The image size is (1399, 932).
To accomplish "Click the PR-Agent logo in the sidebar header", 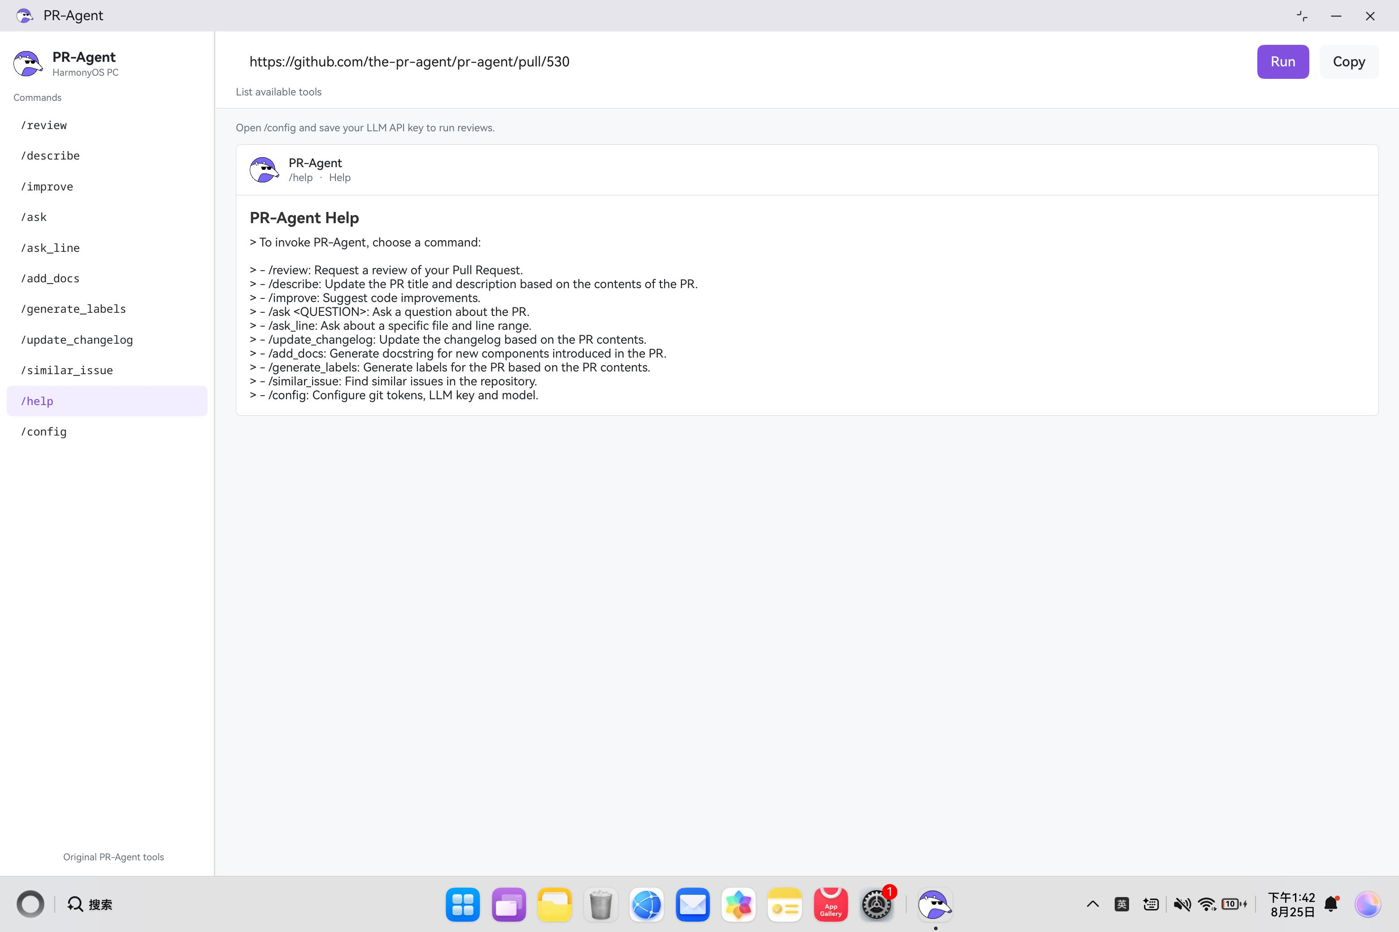I will 28,63.
